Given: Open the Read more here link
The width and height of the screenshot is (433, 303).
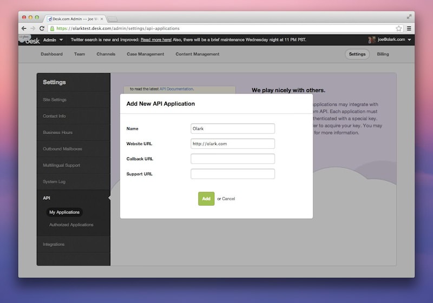Looking at the screenshot, I should [156, 40].
